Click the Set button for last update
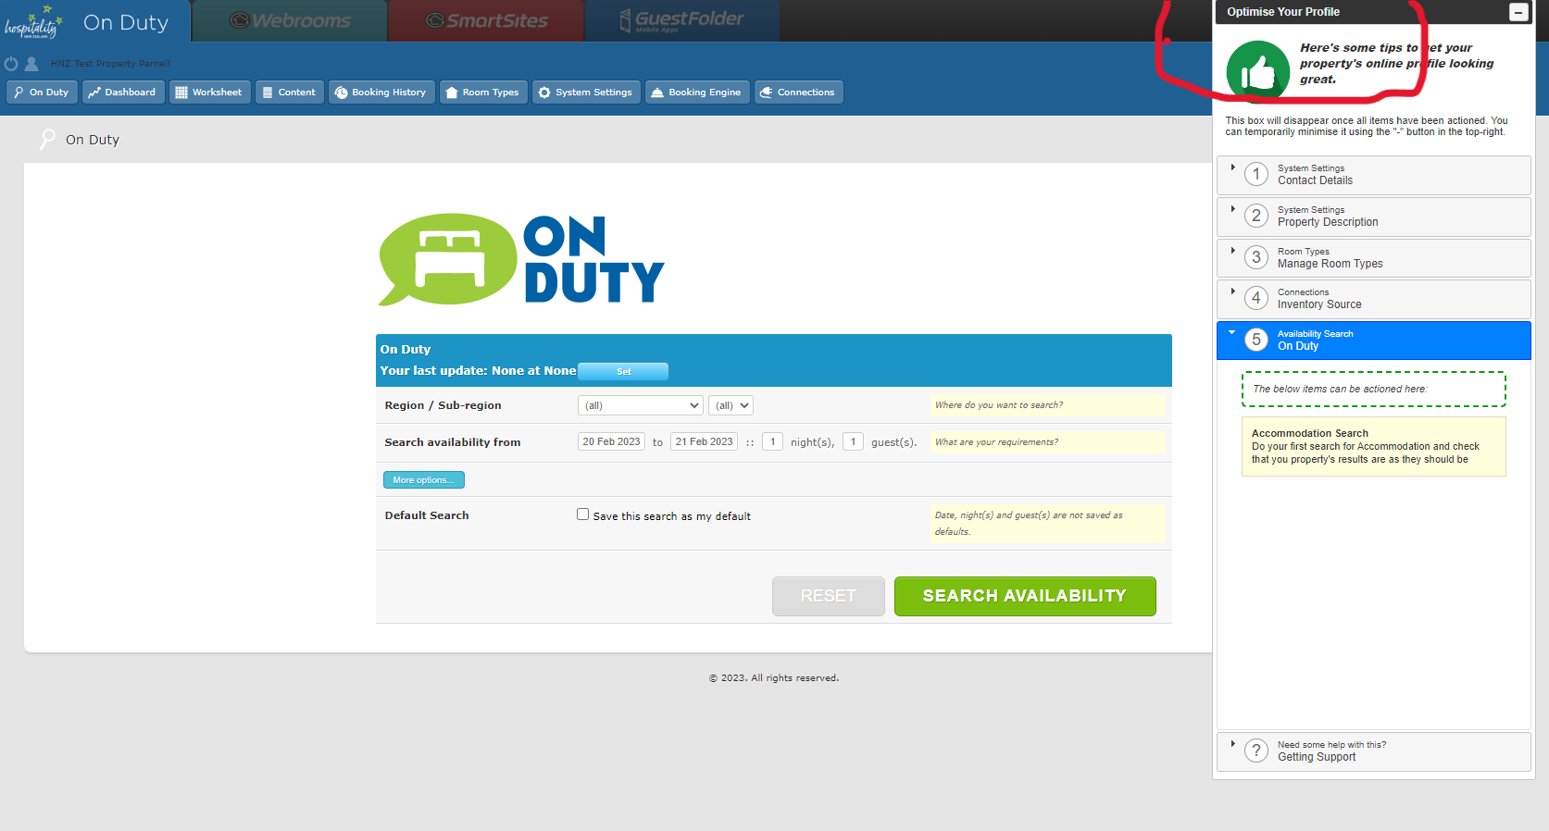 pyautogui.click(x=623, y=371)
